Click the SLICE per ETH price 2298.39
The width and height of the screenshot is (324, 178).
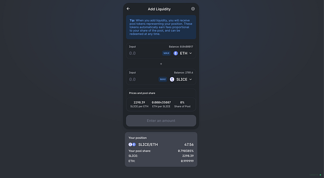coord(139,102)
